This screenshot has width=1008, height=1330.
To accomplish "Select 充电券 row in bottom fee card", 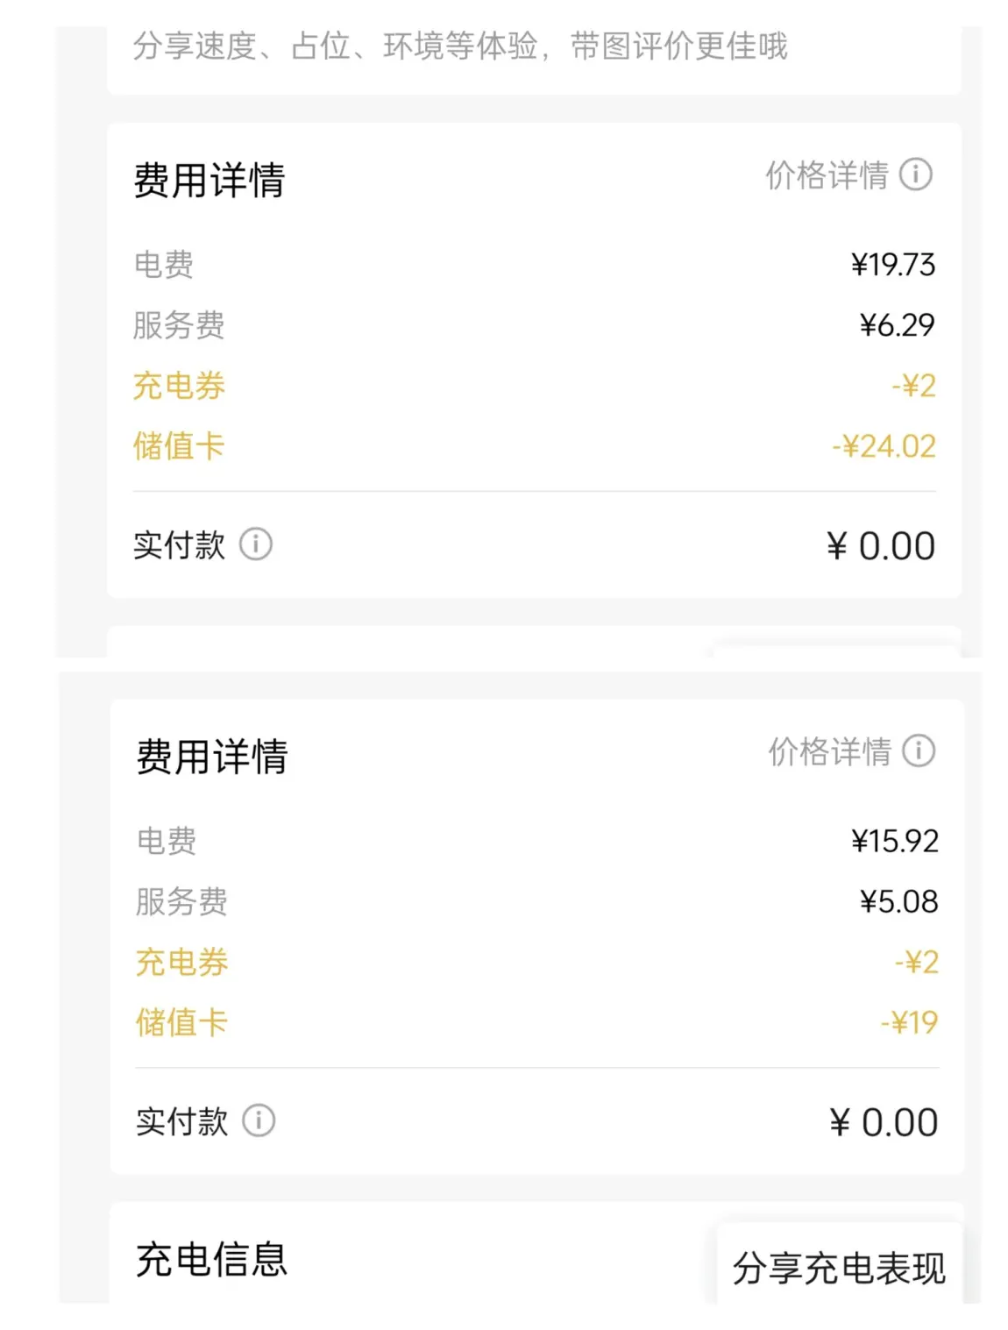I will 536,962.
